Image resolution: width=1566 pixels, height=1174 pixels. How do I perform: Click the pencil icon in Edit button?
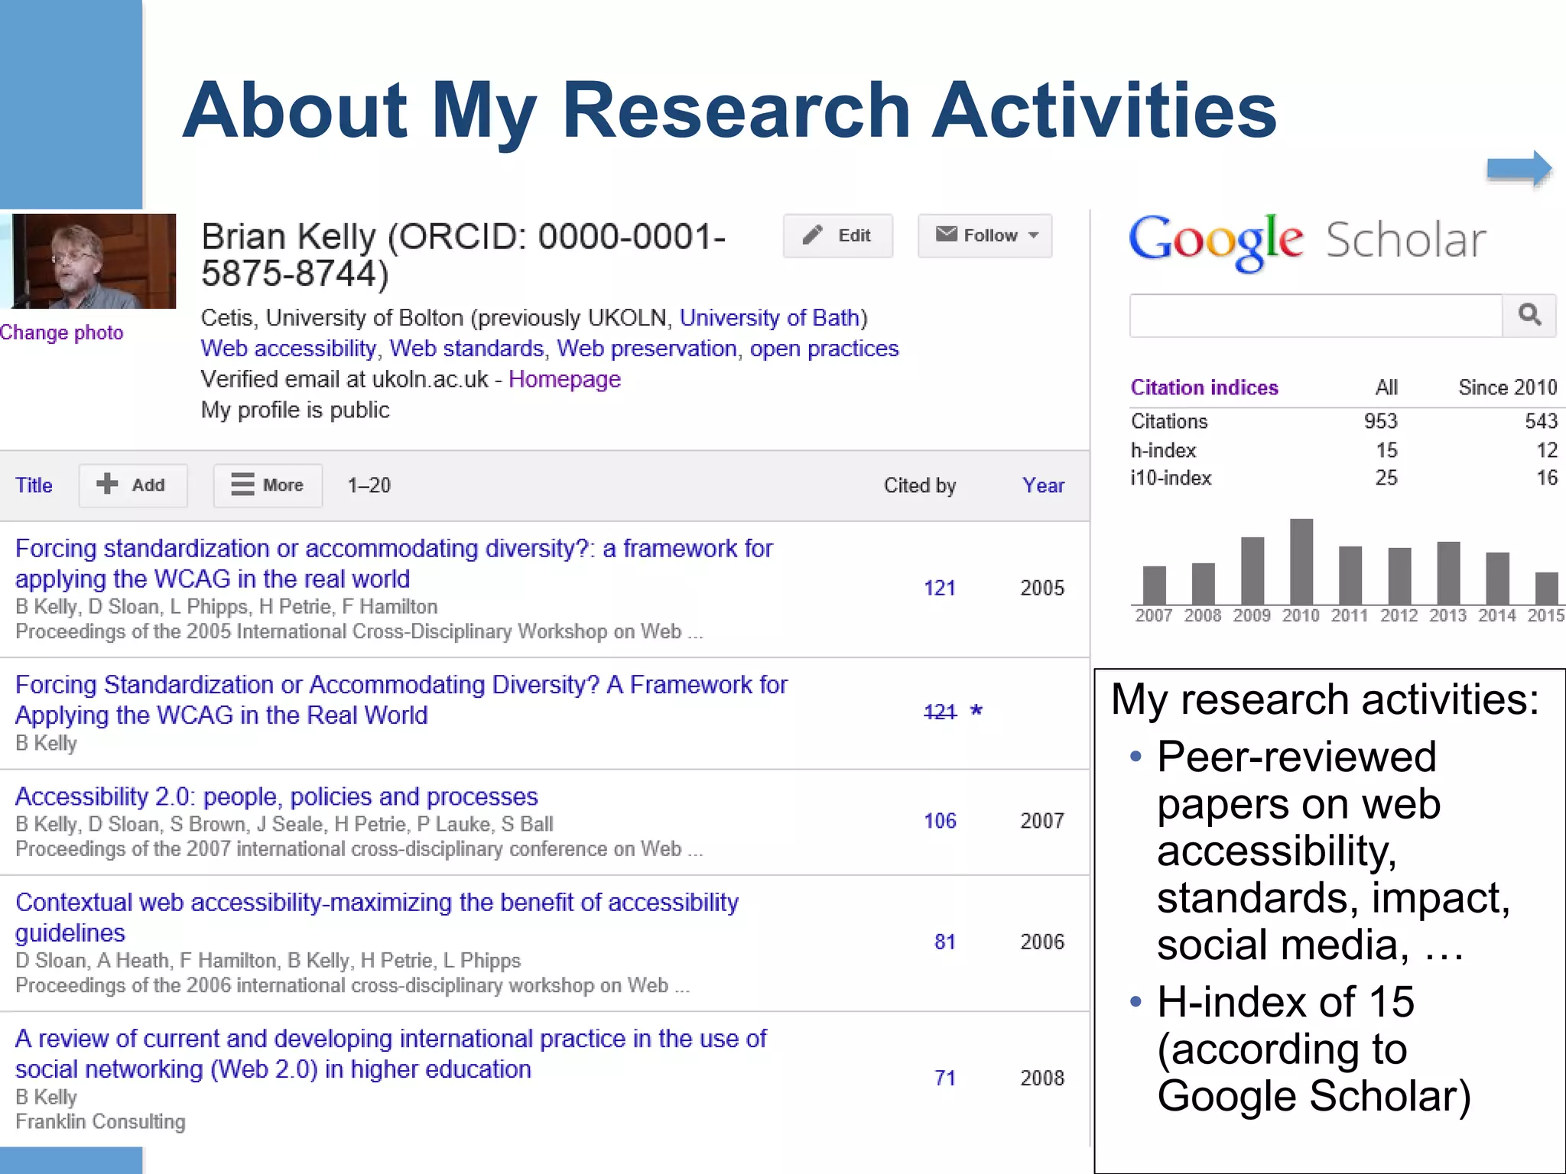point(813,235)
